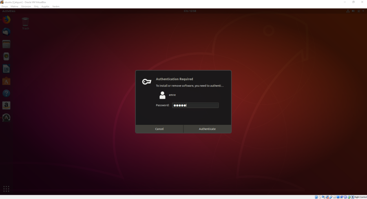Viewport: 367px width, 199px height.
Task: Show Applications grid at dock bottom
Action: pos(6,188)
